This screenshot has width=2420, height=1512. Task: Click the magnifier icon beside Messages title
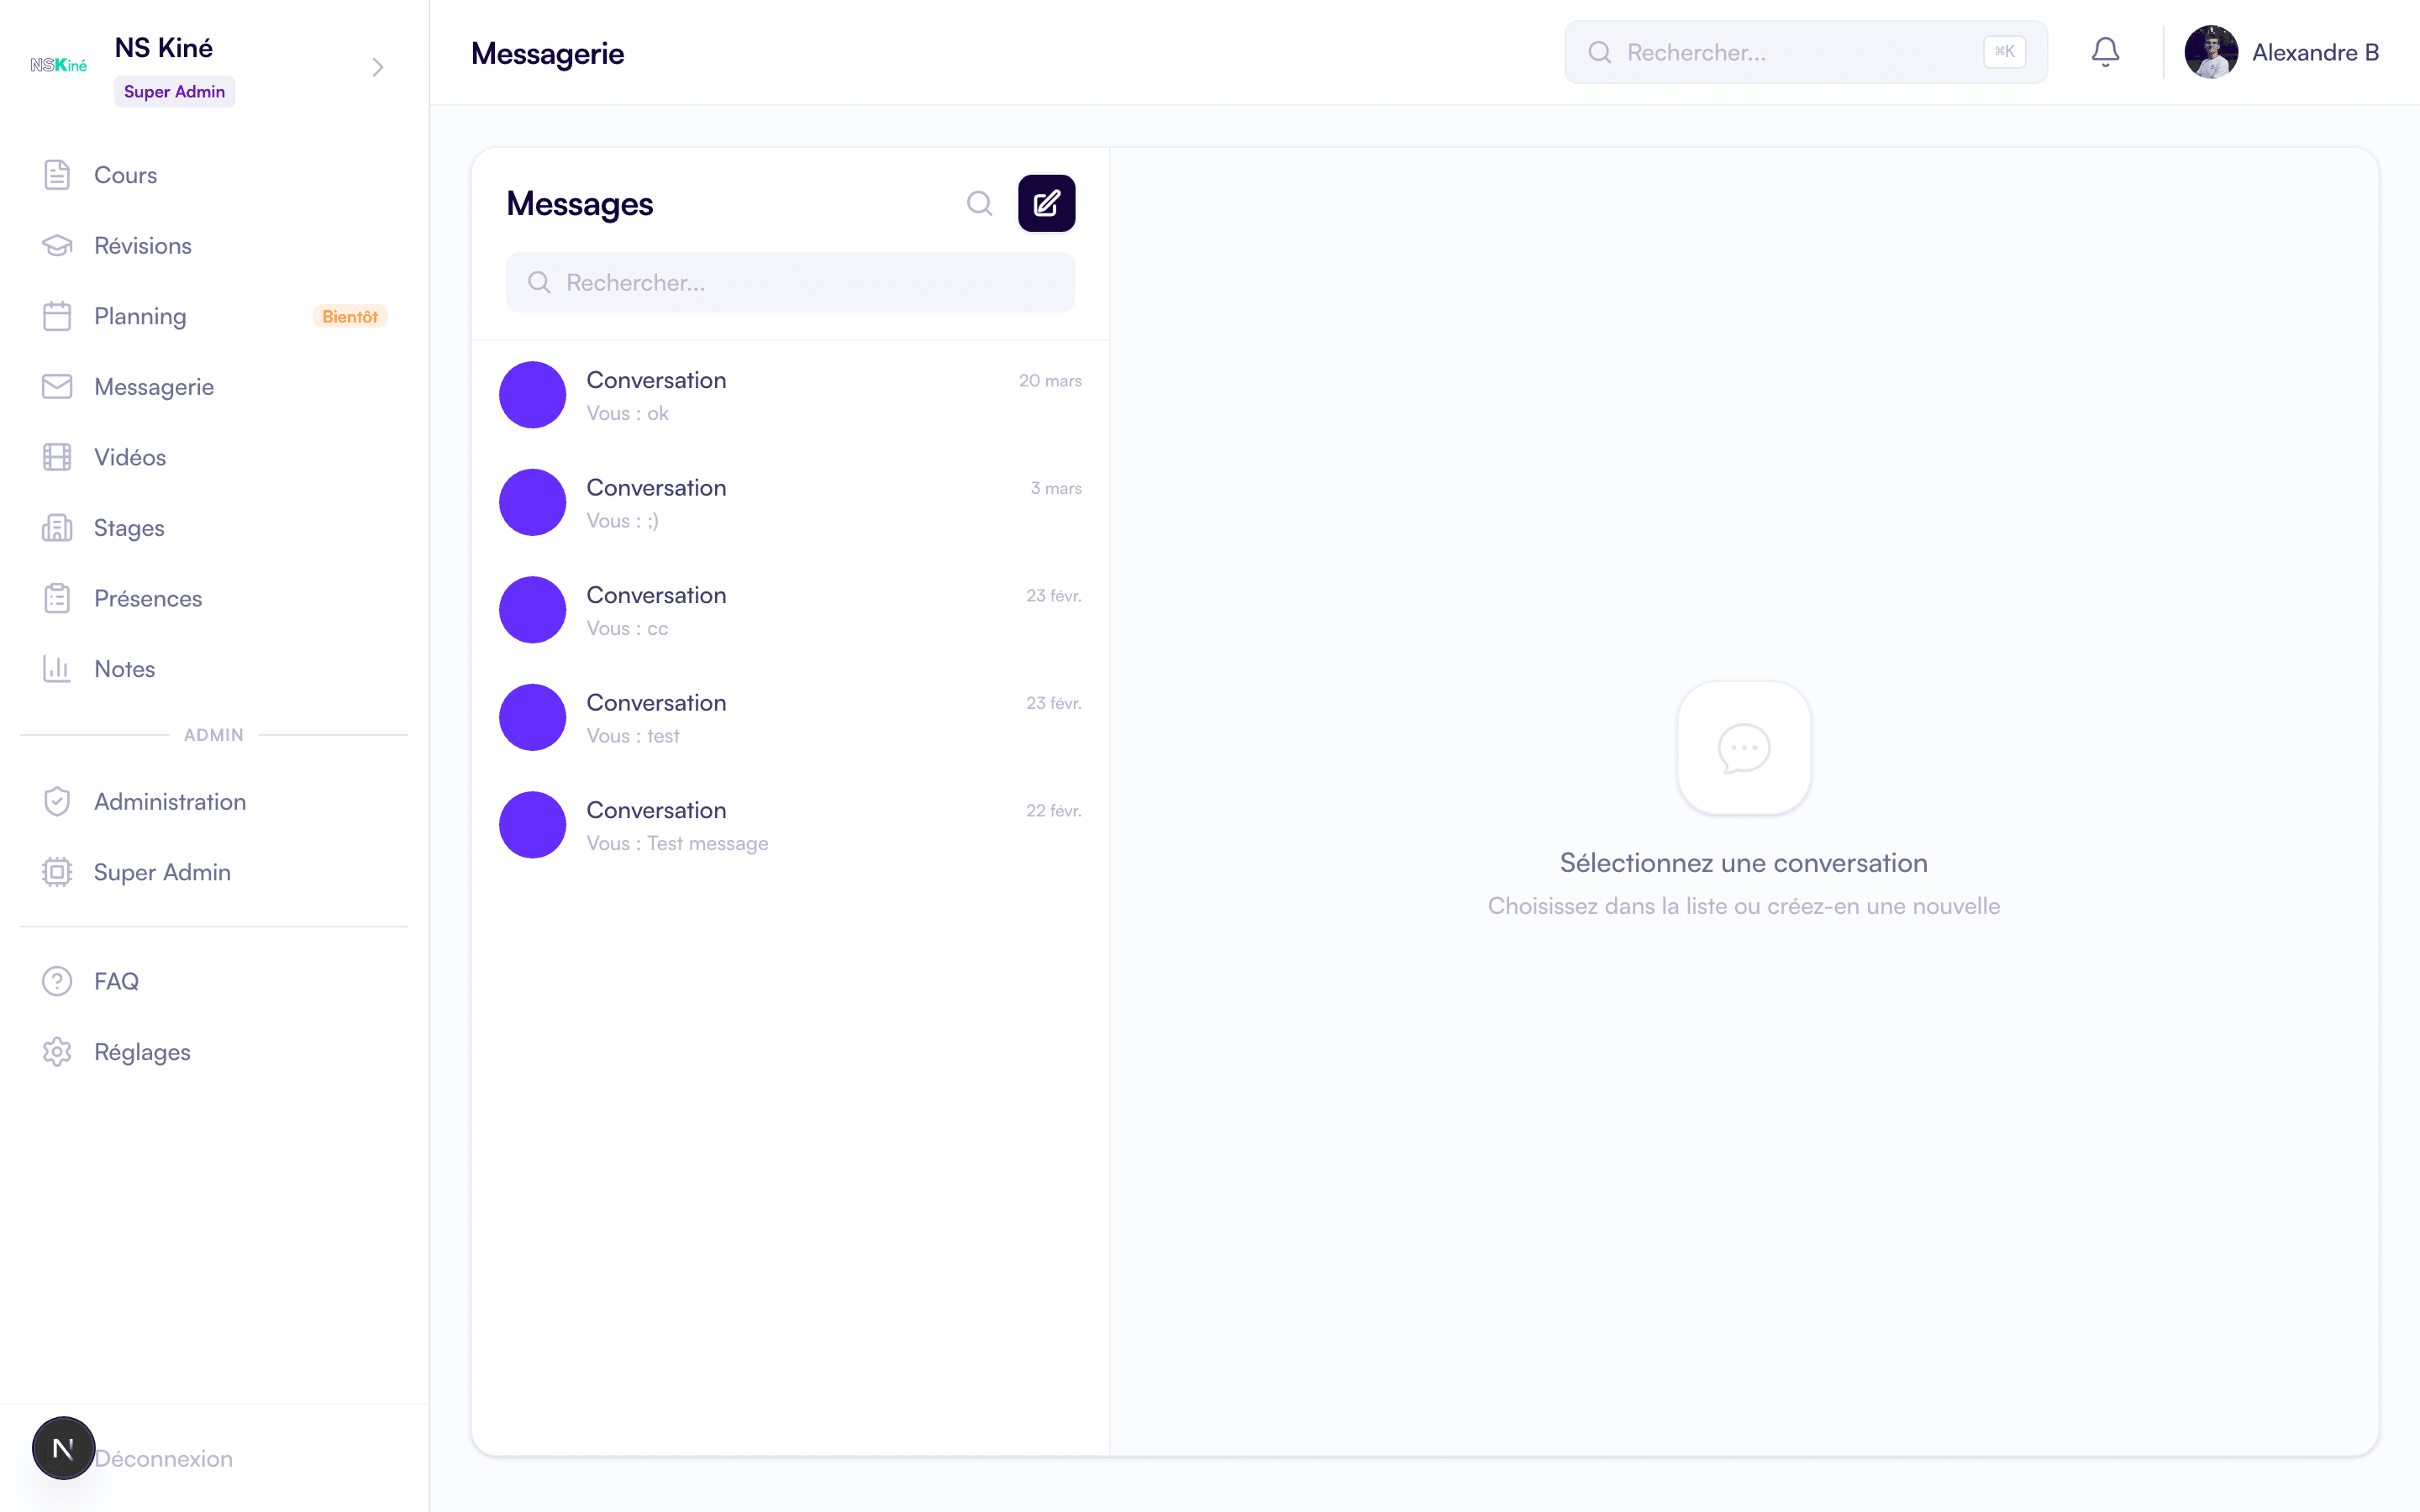[x=979, y=204]
